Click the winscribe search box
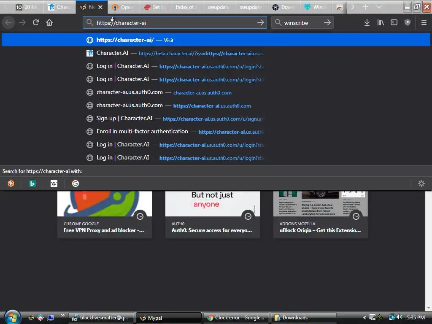This screenshot has width=432, height=324. coord(302,23)
